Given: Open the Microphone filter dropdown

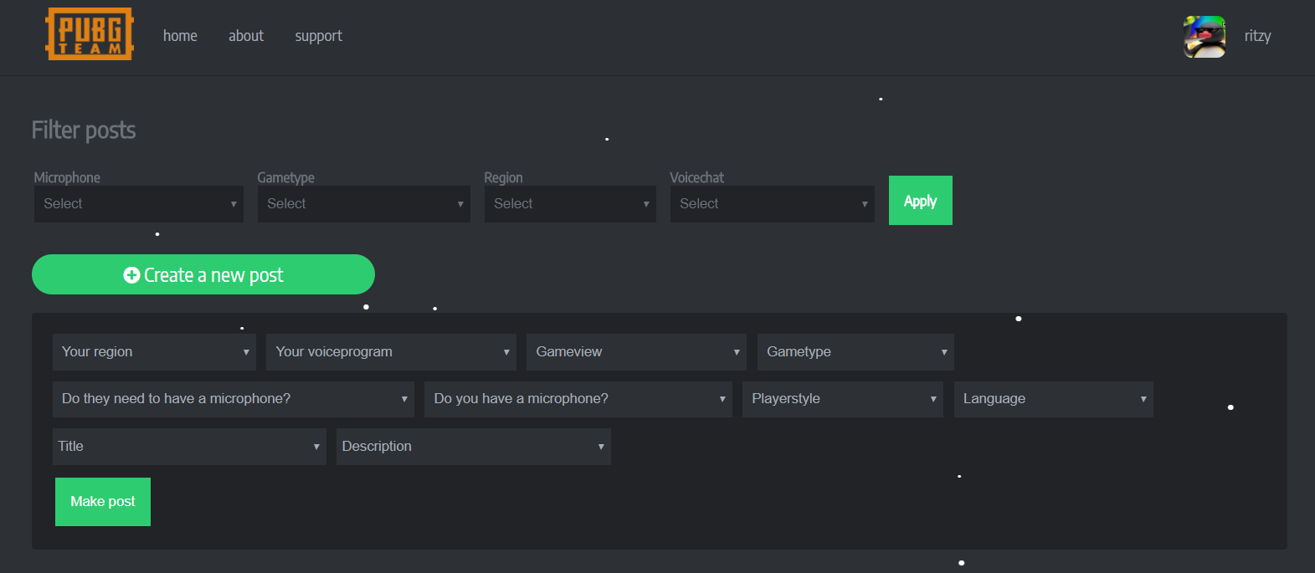Looking at the screenshot, I should click(139, 204).
